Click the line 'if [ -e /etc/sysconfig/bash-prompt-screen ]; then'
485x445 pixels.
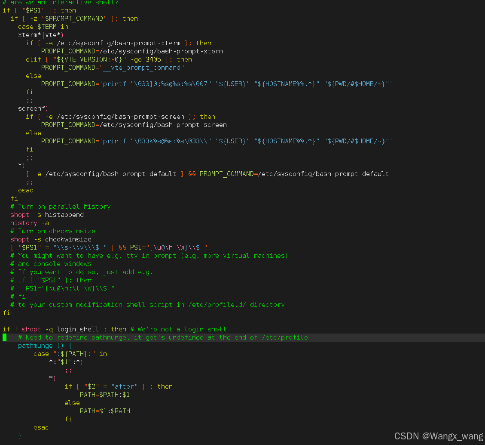(x=120, y=117)
